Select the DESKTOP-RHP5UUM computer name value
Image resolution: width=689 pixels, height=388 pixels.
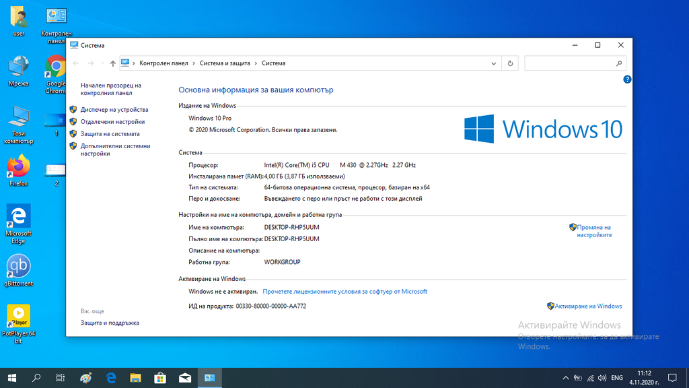coord(291,228)
